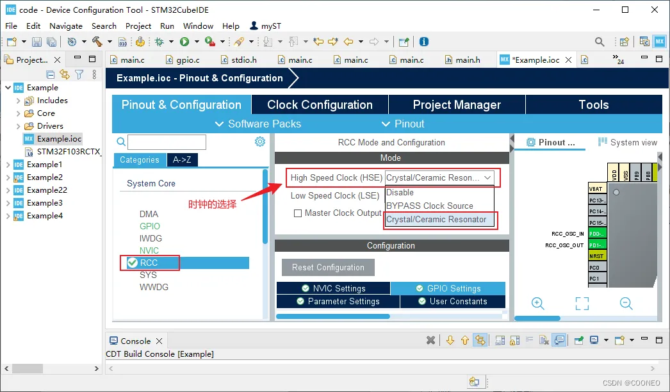Click the gear settings icon beside category search
Screen dimensions: 670x392
click(x=260, y=142)
